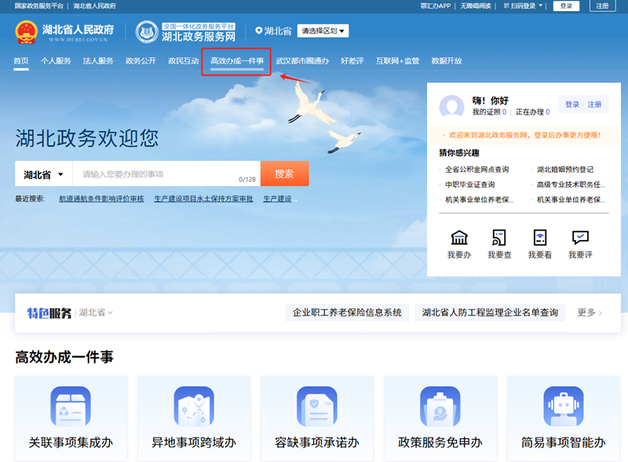Open the 我要查 search document icon
The image size is (628, 462).
(499, 238)
